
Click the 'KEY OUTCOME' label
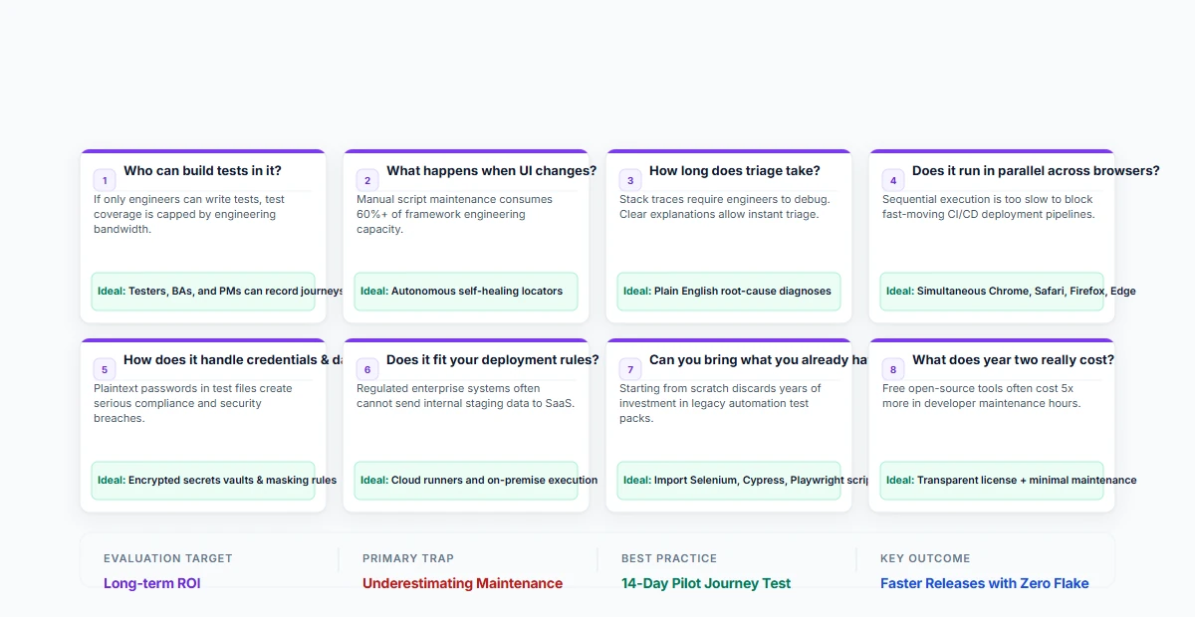coord(925,559)
